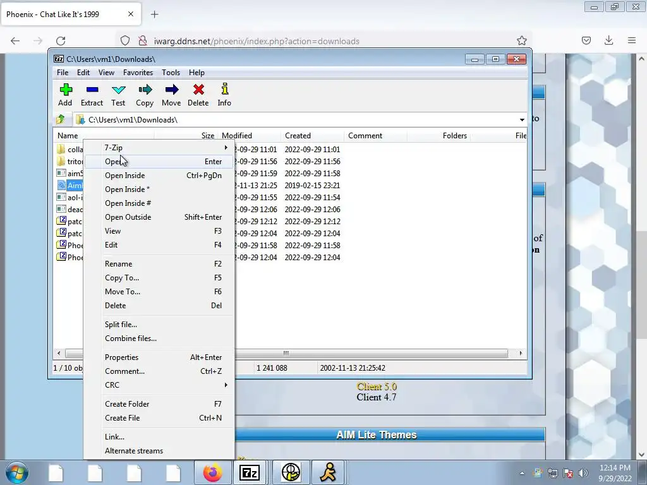Screen dimensions: 647x485
Task: Open a new Firefox tab
Action: (154, 15)
